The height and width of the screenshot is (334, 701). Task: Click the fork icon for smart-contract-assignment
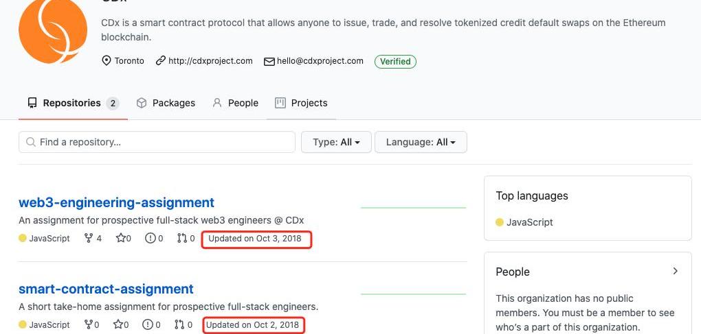88,325
